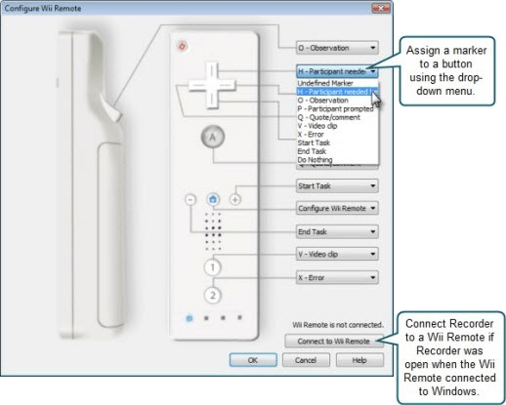This screenshot has height=405, width=506.
Task: Choose O - Observation in open list
Action: click(337, 101)
